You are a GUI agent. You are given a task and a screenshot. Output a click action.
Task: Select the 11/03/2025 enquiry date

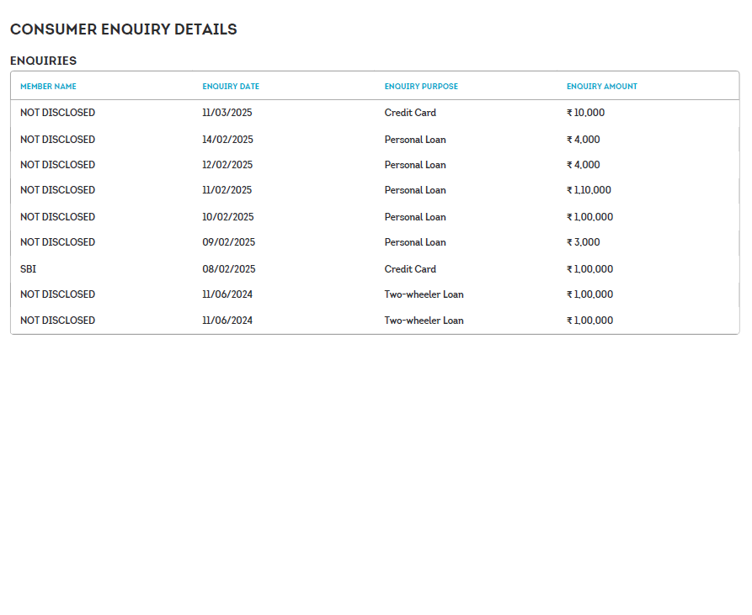coord(227,113)
